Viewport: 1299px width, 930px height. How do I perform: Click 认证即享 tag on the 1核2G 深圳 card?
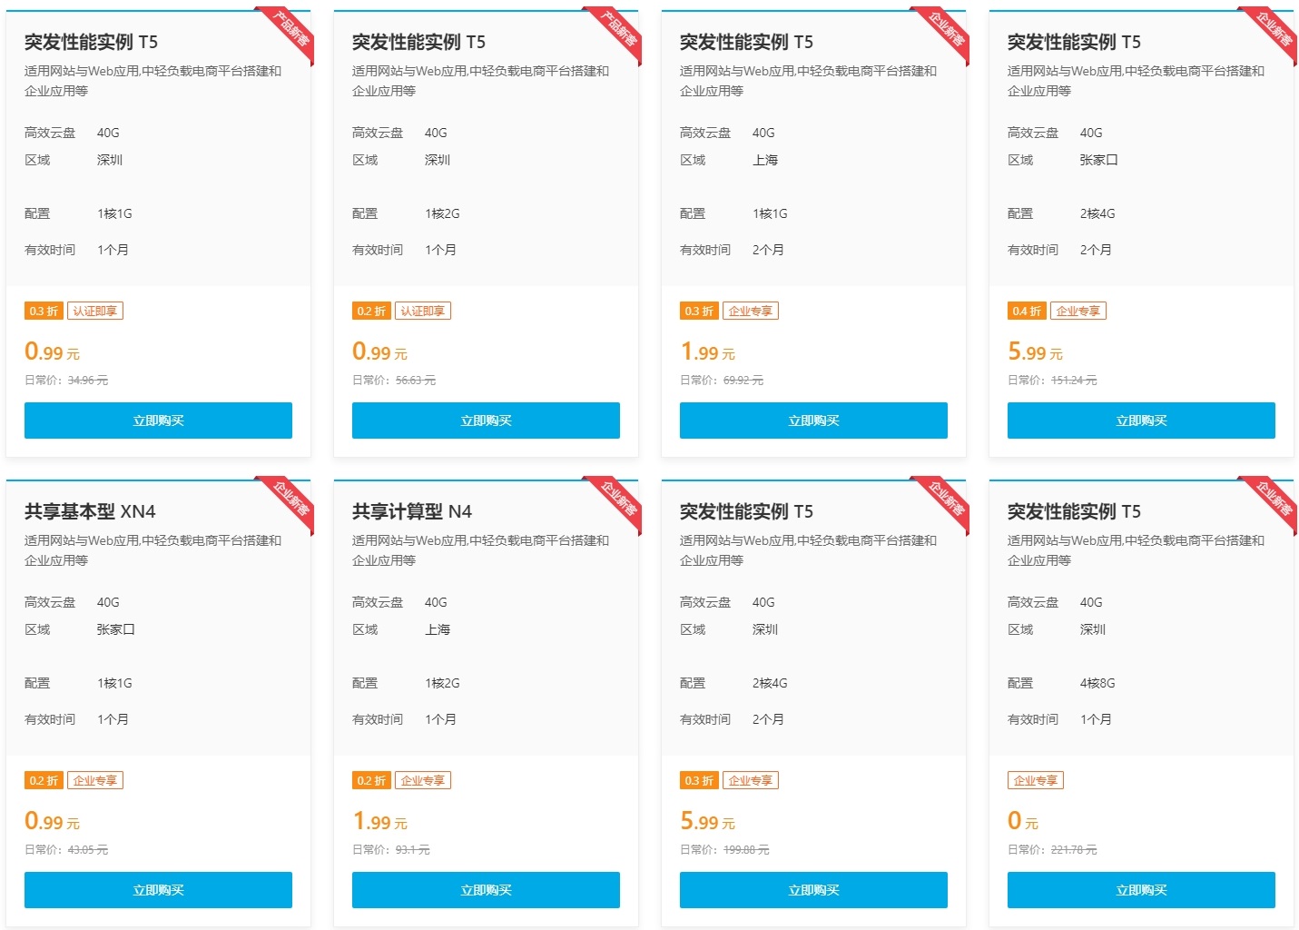[x=423, y=311]
